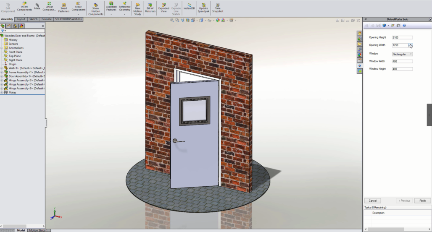Switch to the Evaluate tab
This screenshot has height=232, width=432.
46,19
